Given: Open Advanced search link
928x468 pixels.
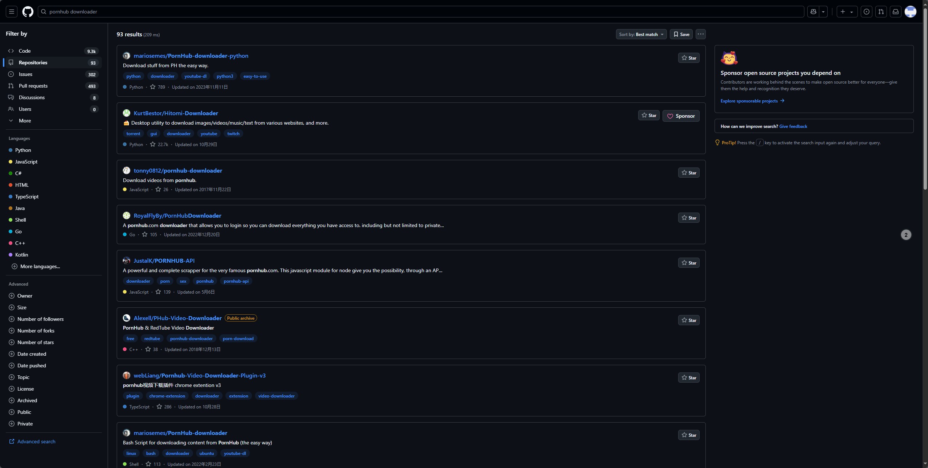Looking at the screenshot, I should pyautogui.click(x=32, y=441).
